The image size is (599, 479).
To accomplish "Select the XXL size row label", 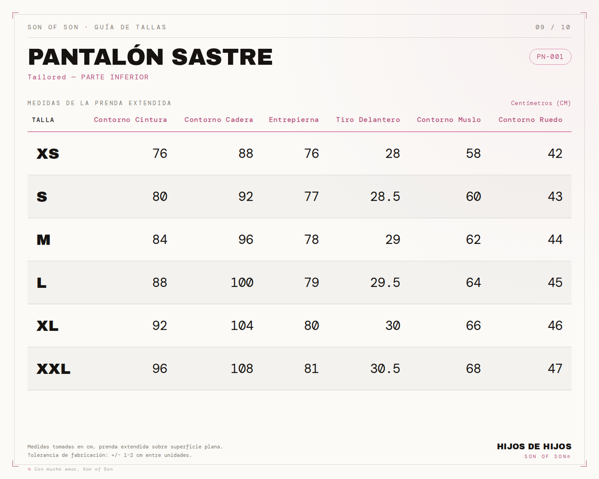I will click(53, 369).
